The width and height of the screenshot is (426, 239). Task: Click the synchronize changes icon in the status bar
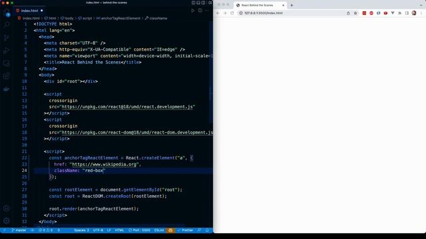click(33, 230)
